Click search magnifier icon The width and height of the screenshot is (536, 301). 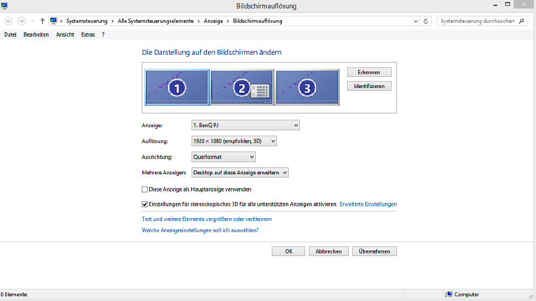point(522,21)
